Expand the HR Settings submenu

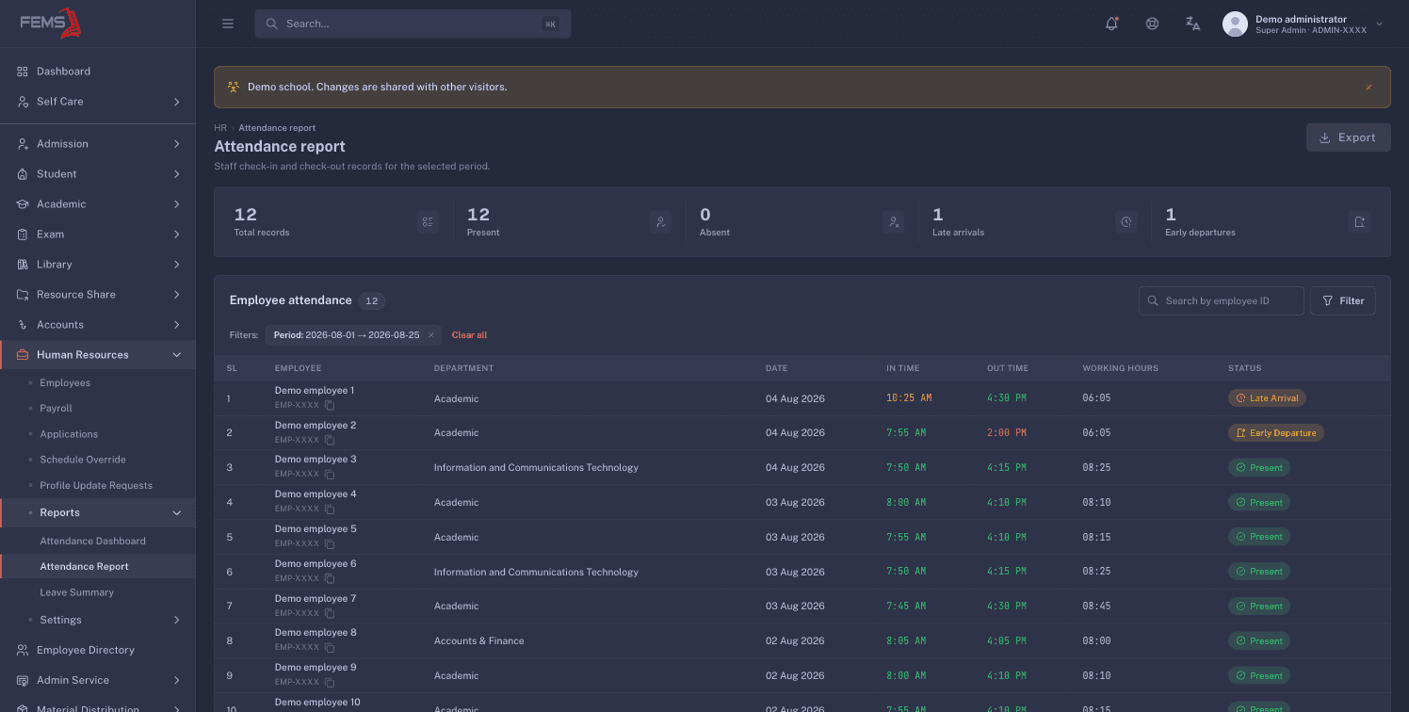tap(98, 620)
